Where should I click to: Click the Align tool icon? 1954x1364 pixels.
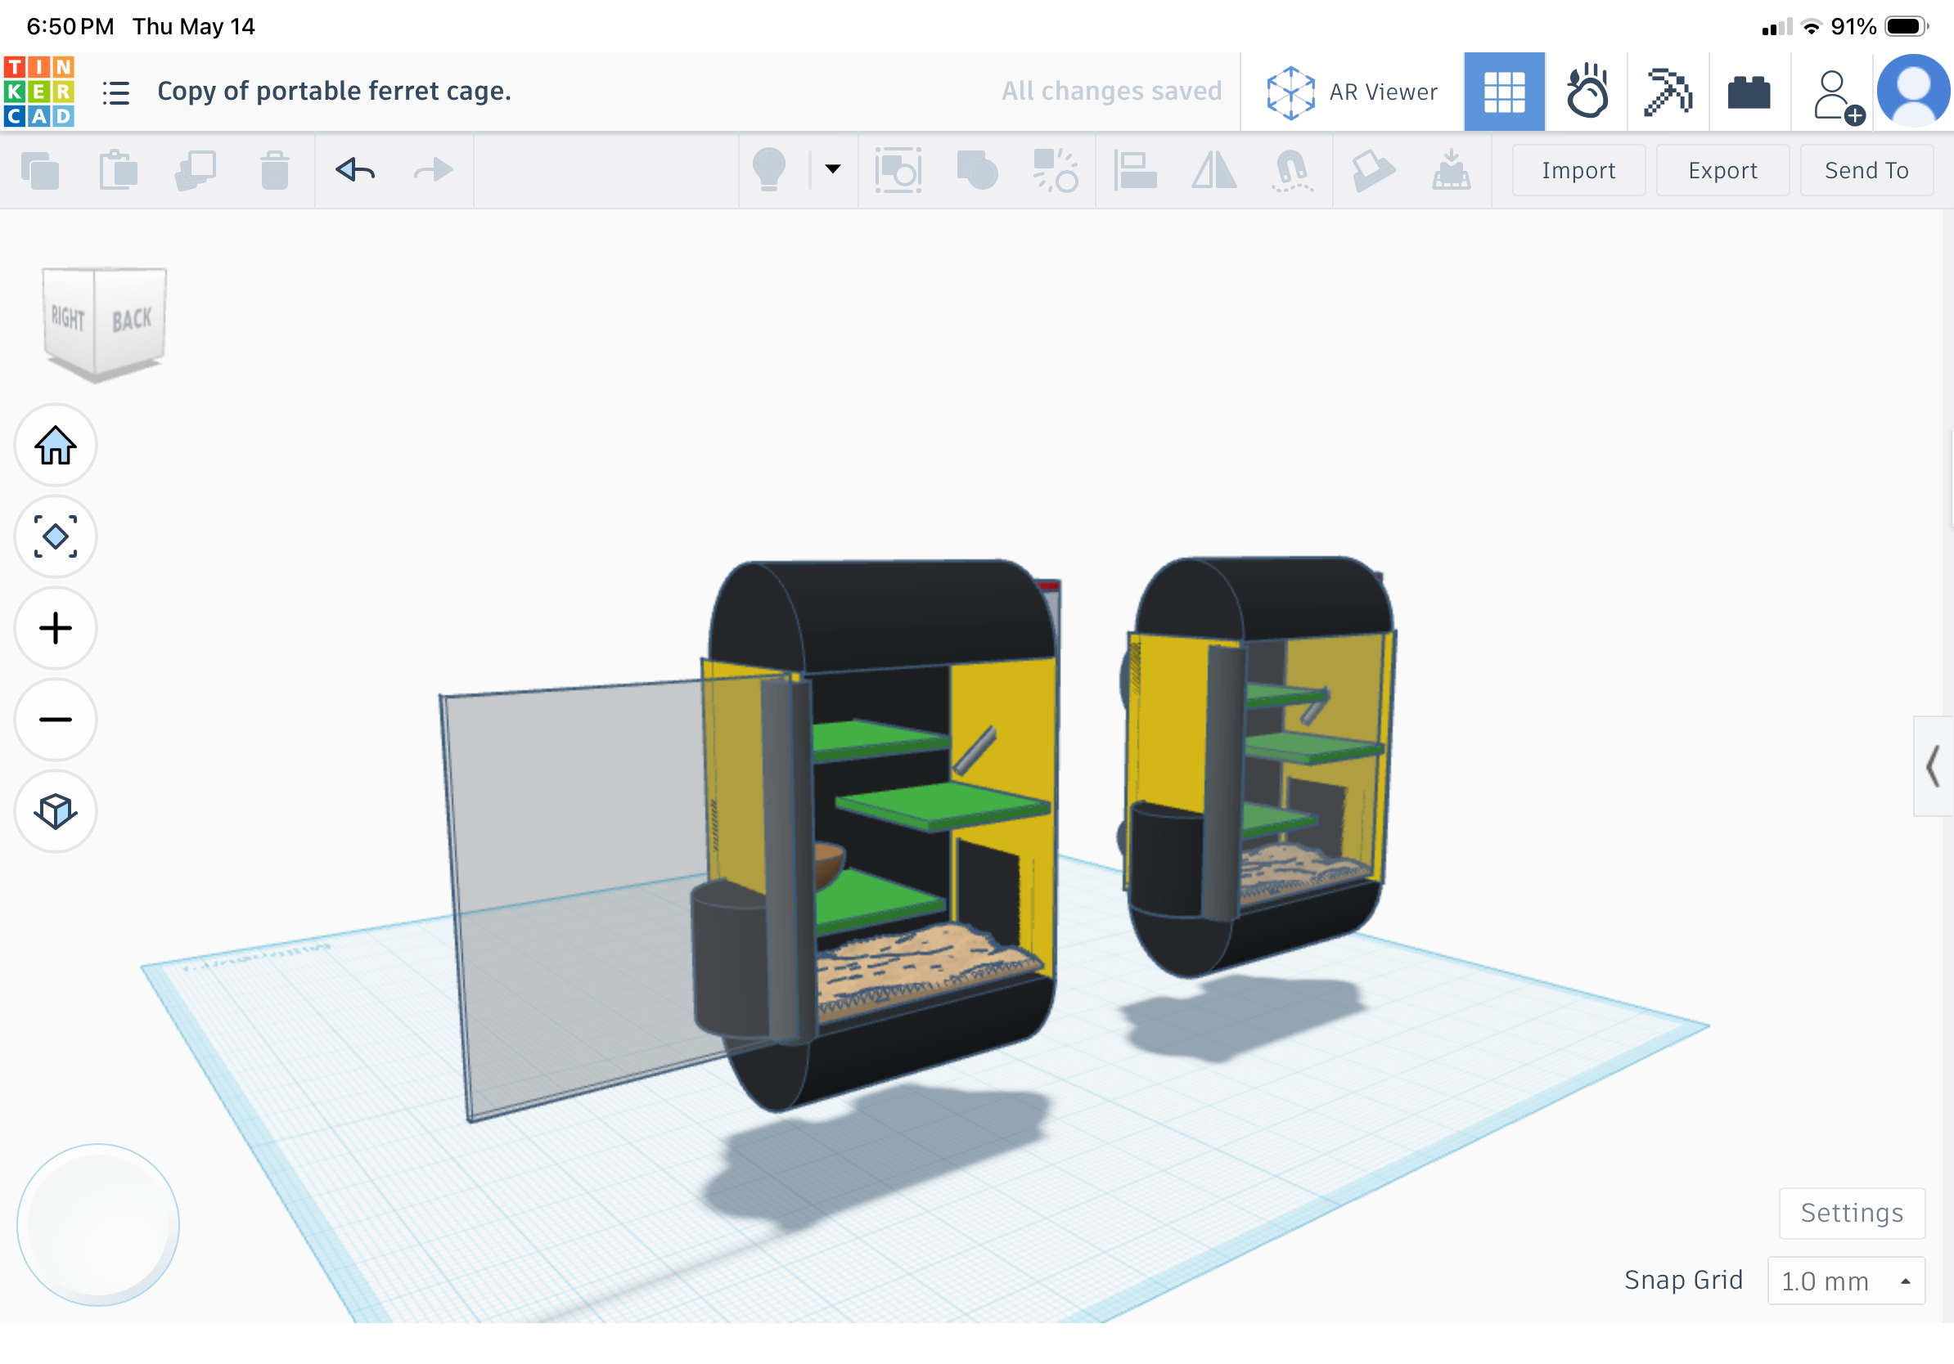pyautogui.click(x=1135, y=170)
